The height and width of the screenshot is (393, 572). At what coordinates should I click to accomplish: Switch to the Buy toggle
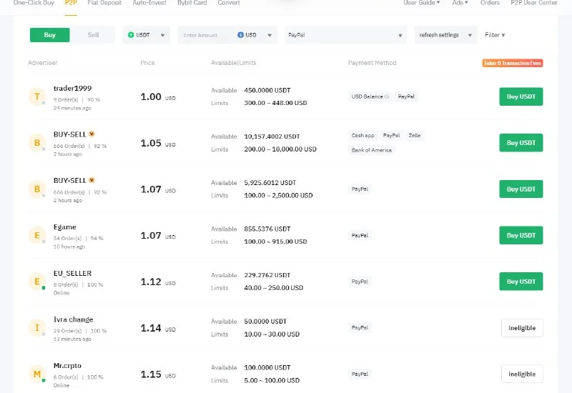point(49,35)
